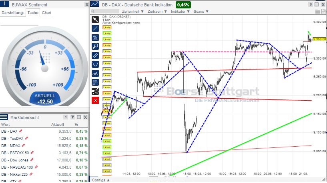This screenshot has height=183, width=327.
Task: Click the '1' button in Marktübersicht header
Action: pos(66,117)
